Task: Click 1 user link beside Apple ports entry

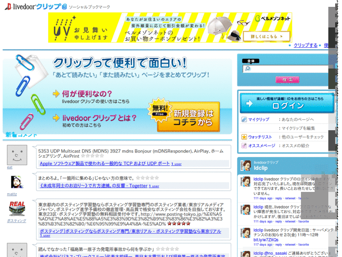Action: [x=176, y=164]
